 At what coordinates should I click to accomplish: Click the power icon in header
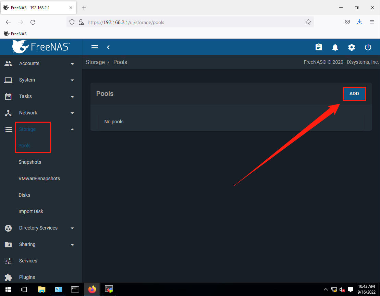tap(368, 47)
